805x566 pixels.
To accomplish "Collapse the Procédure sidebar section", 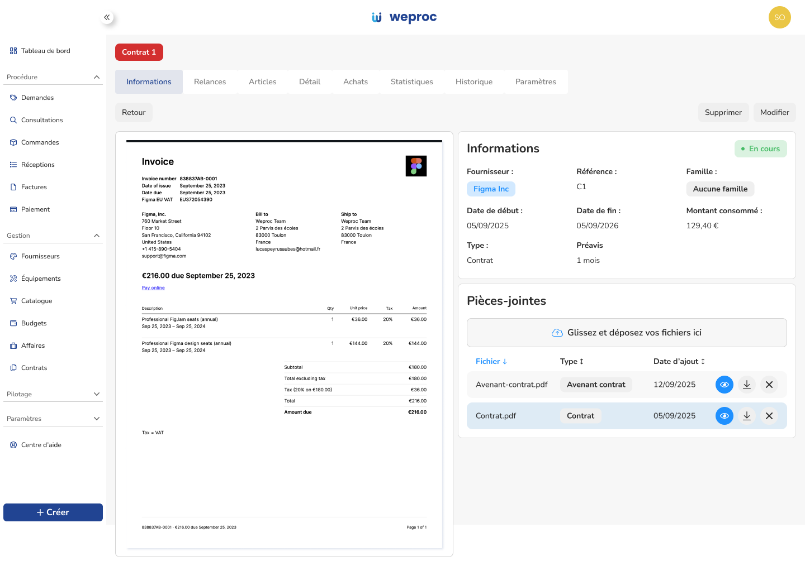I will tap(97, 77).
